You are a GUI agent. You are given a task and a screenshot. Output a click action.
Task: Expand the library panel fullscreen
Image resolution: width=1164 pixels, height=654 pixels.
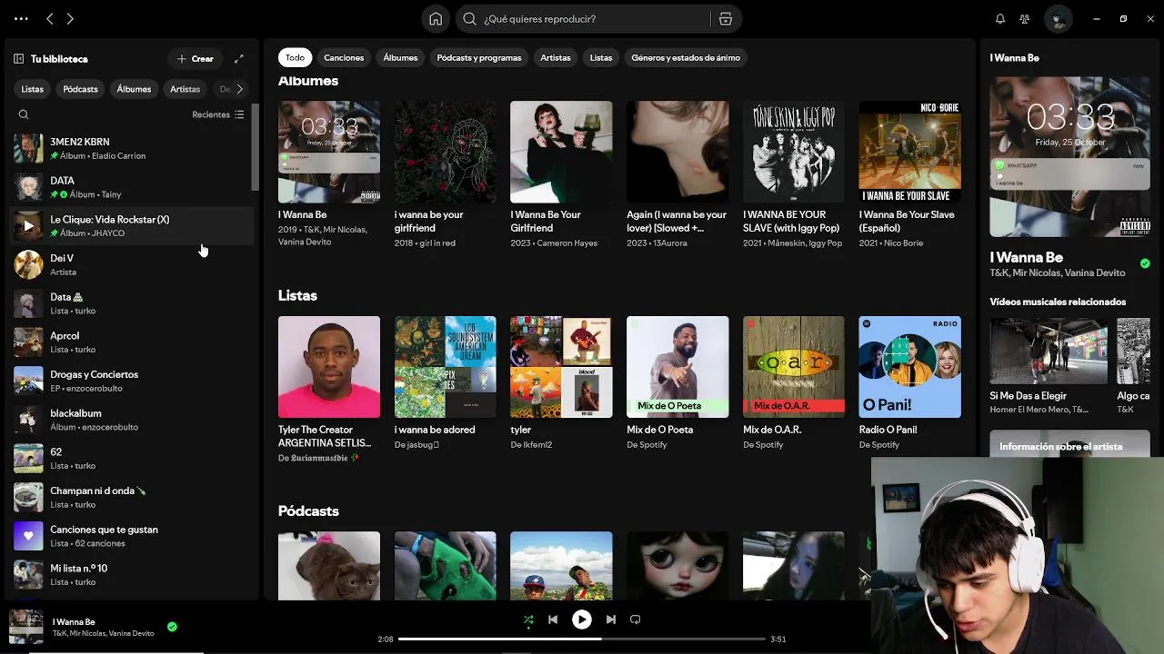[x=239, y=58]
